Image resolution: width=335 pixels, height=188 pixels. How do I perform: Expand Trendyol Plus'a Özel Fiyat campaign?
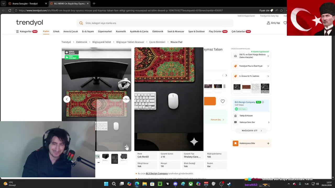[251, 66]
